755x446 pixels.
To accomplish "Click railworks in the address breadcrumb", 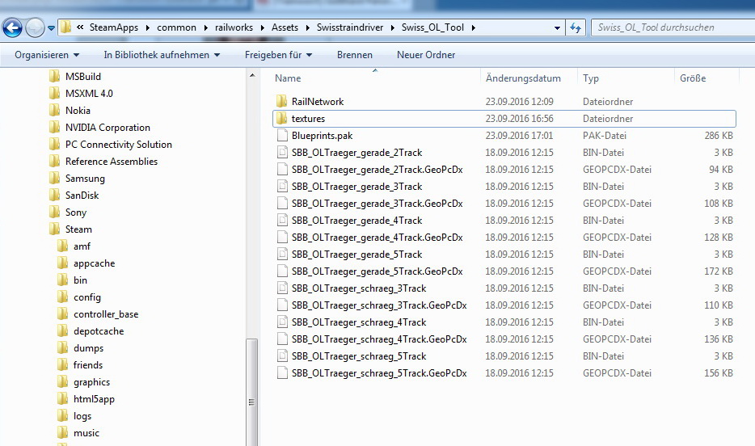I will coord(234,27).
